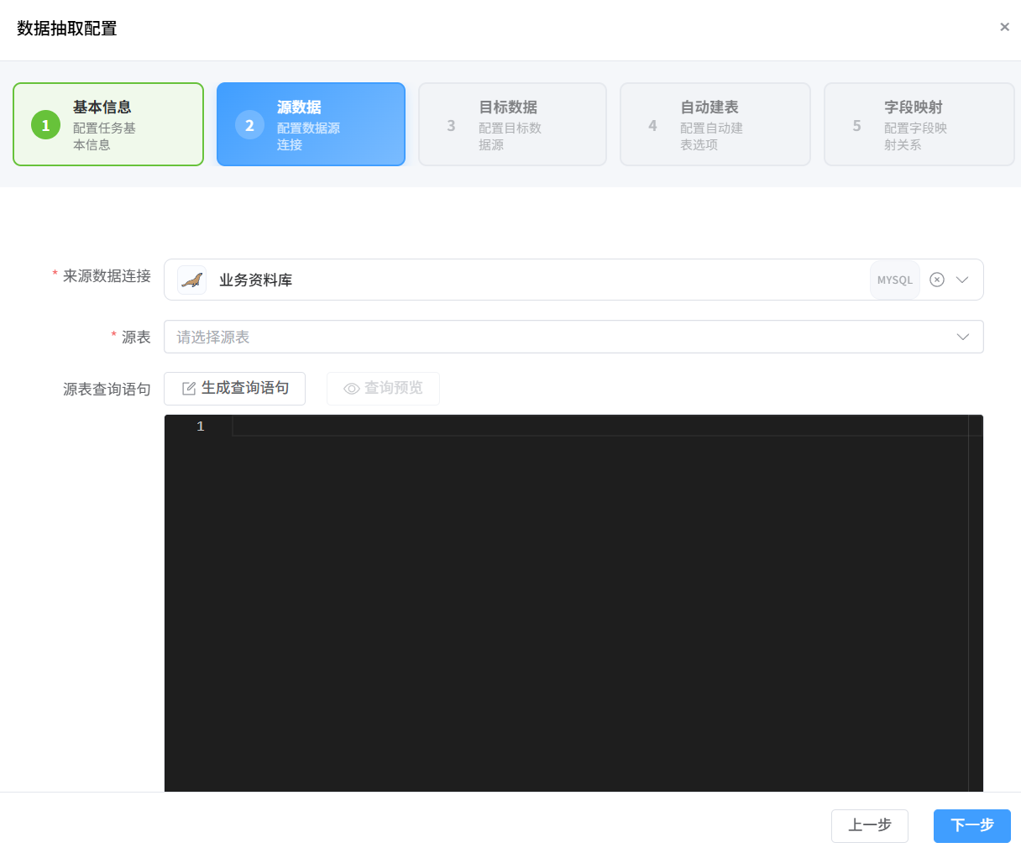Open the 源表 dropdown chevron
The height and width of the screenshot is (853, 1021).
962,338
